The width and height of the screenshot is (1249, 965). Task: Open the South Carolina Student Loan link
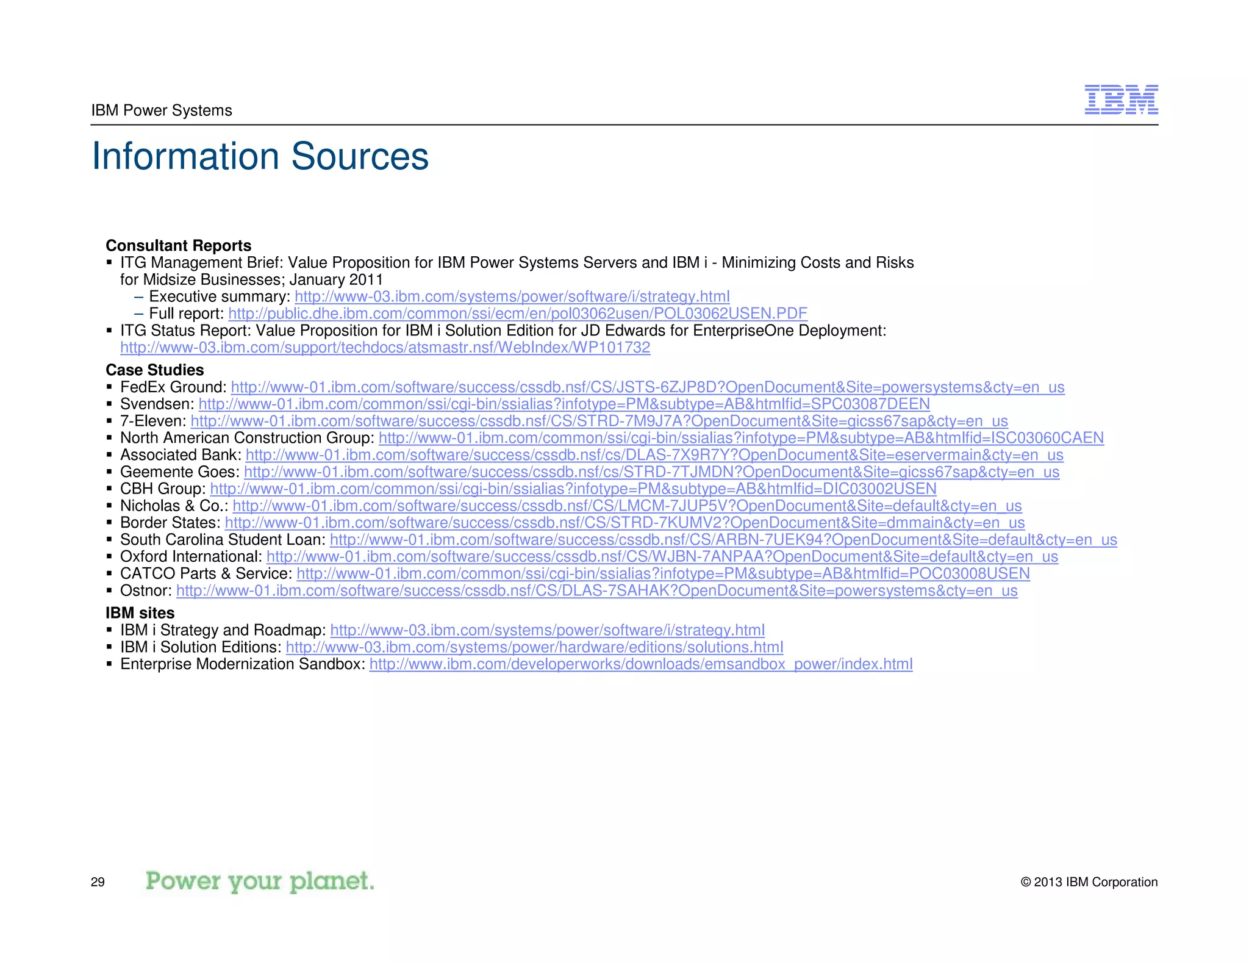pos(723,540)
